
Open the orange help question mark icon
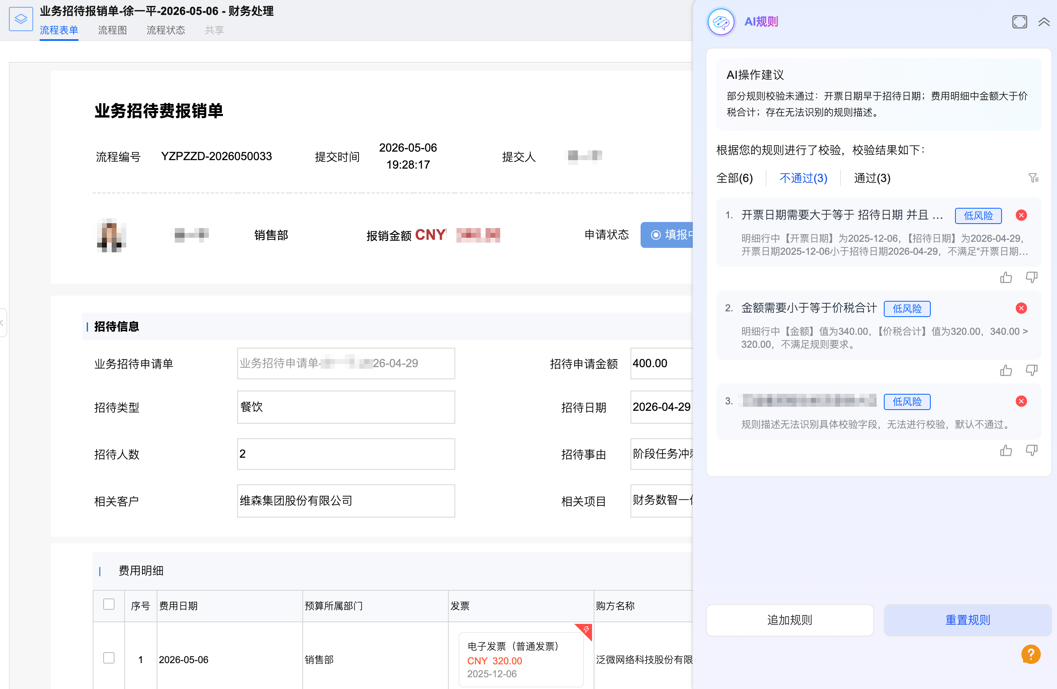(1030, 654)
